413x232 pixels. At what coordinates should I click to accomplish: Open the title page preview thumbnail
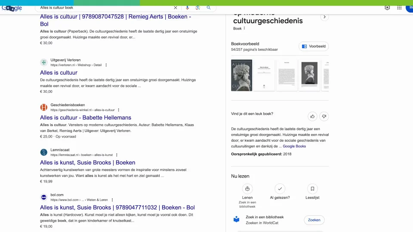pos(264,75)
